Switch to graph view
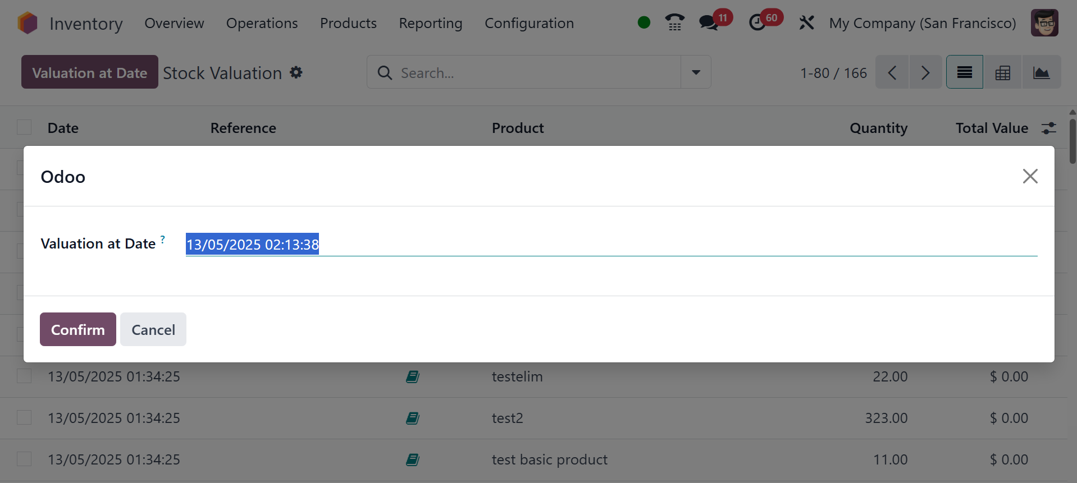 point(1041,72)
